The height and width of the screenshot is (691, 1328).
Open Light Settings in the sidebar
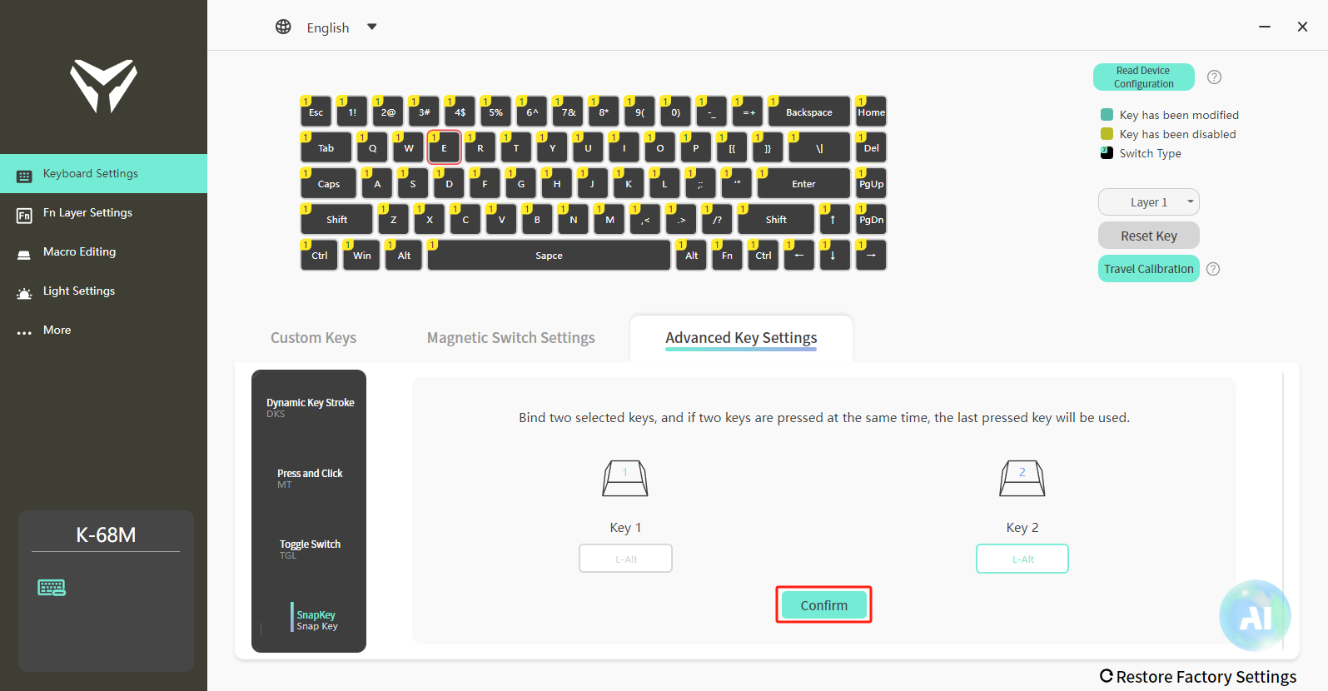point(79,291)
